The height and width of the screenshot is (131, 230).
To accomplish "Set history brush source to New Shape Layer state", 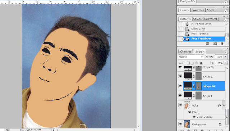I will (180, 24).
